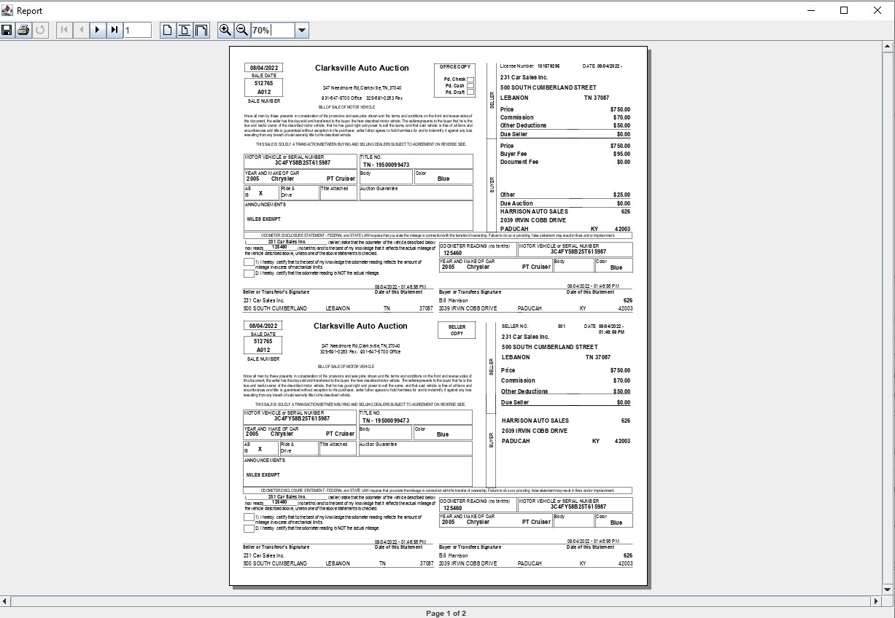Check the Pd. Draft box

coord(470,93)
